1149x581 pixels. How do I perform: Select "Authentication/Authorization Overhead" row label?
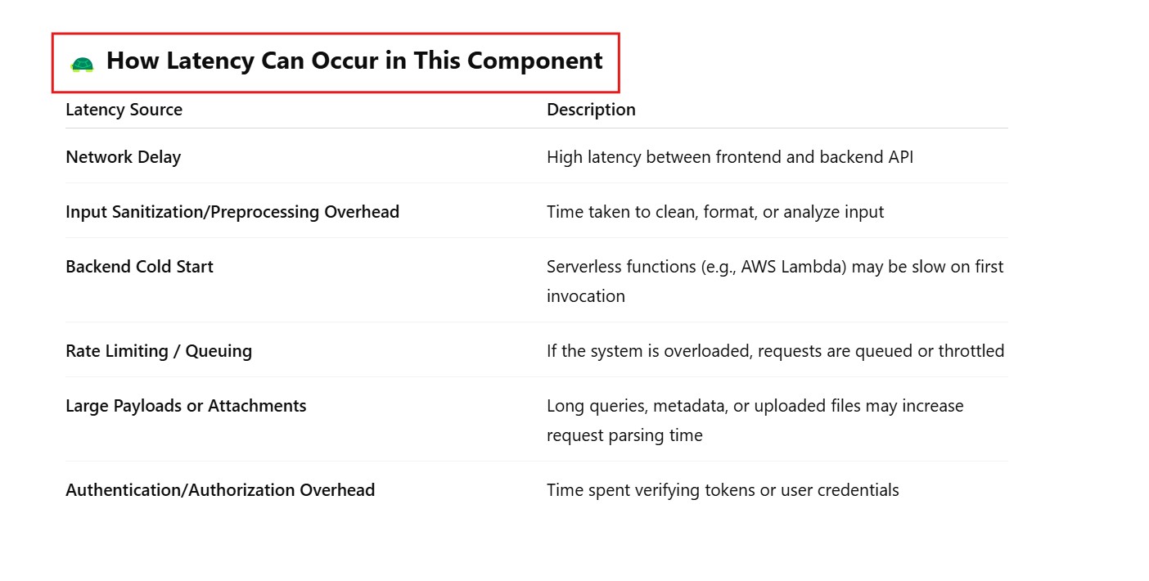click(x=220, y=490)
